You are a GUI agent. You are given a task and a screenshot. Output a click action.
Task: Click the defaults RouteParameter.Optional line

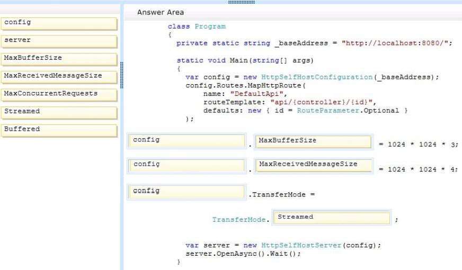point(306,111)
